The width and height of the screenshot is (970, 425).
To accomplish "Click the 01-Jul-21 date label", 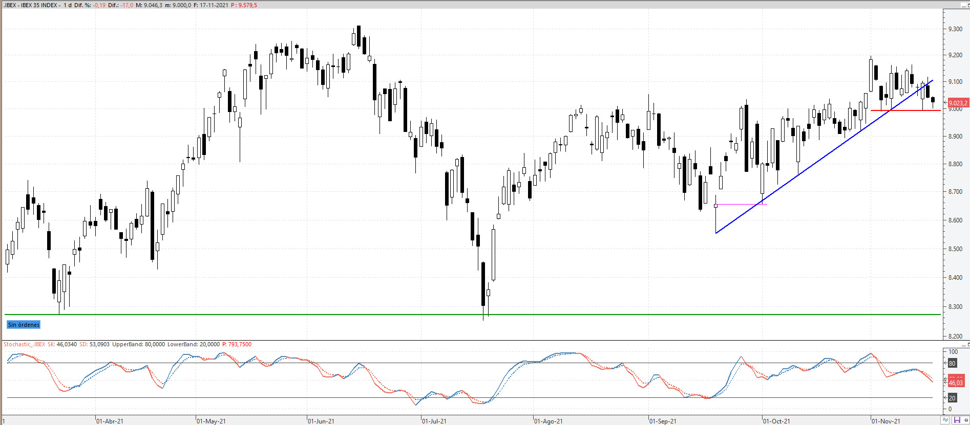I will click(x=434, y=421).
